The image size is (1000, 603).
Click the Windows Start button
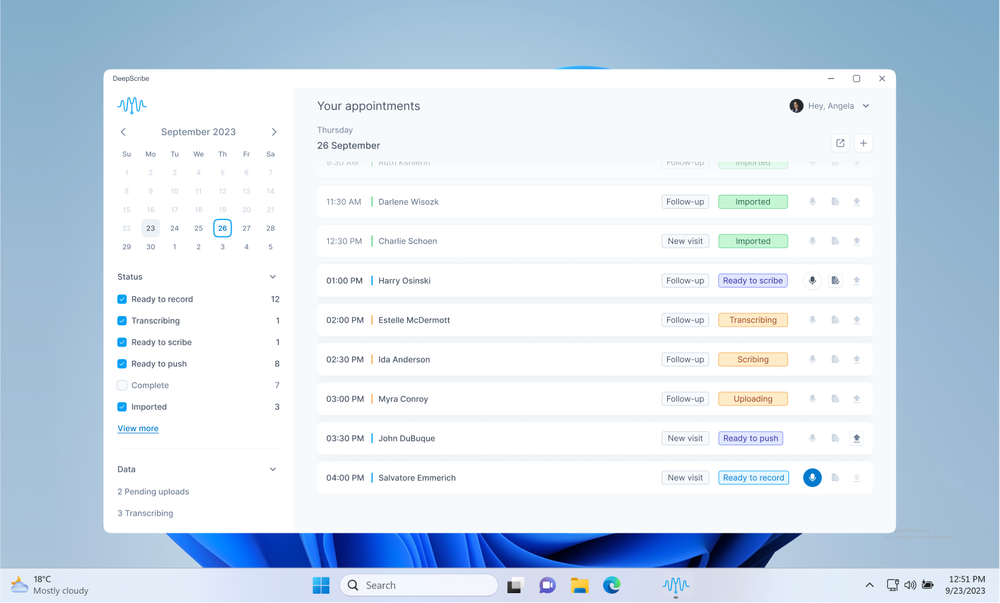coord(321,585)
